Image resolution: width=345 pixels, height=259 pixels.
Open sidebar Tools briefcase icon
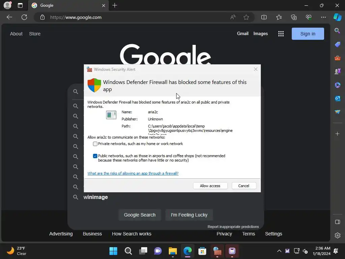tap(337, 58)
